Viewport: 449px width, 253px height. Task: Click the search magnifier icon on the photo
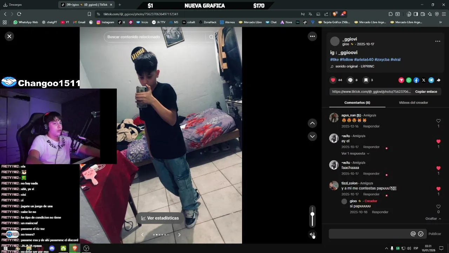tap(211, 37)
